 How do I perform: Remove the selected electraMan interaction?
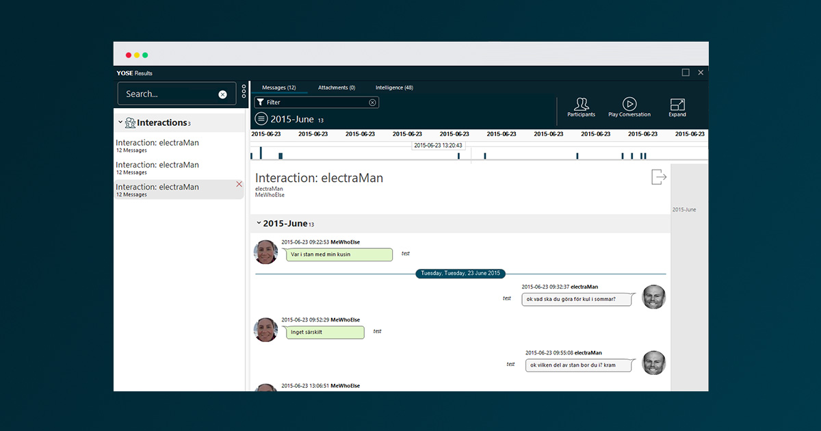point(239,184)
